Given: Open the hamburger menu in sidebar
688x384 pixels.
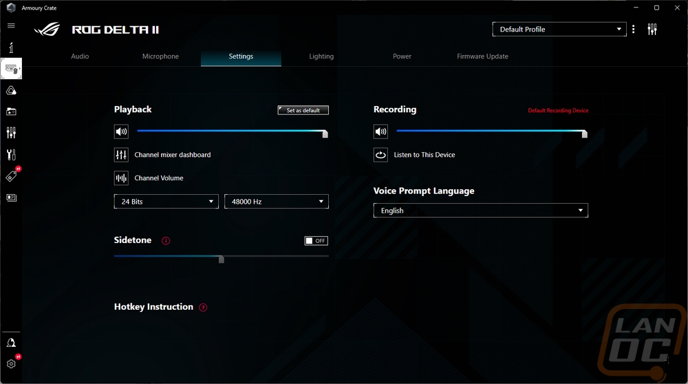Looking at the screenshot, I should [11, 25].
